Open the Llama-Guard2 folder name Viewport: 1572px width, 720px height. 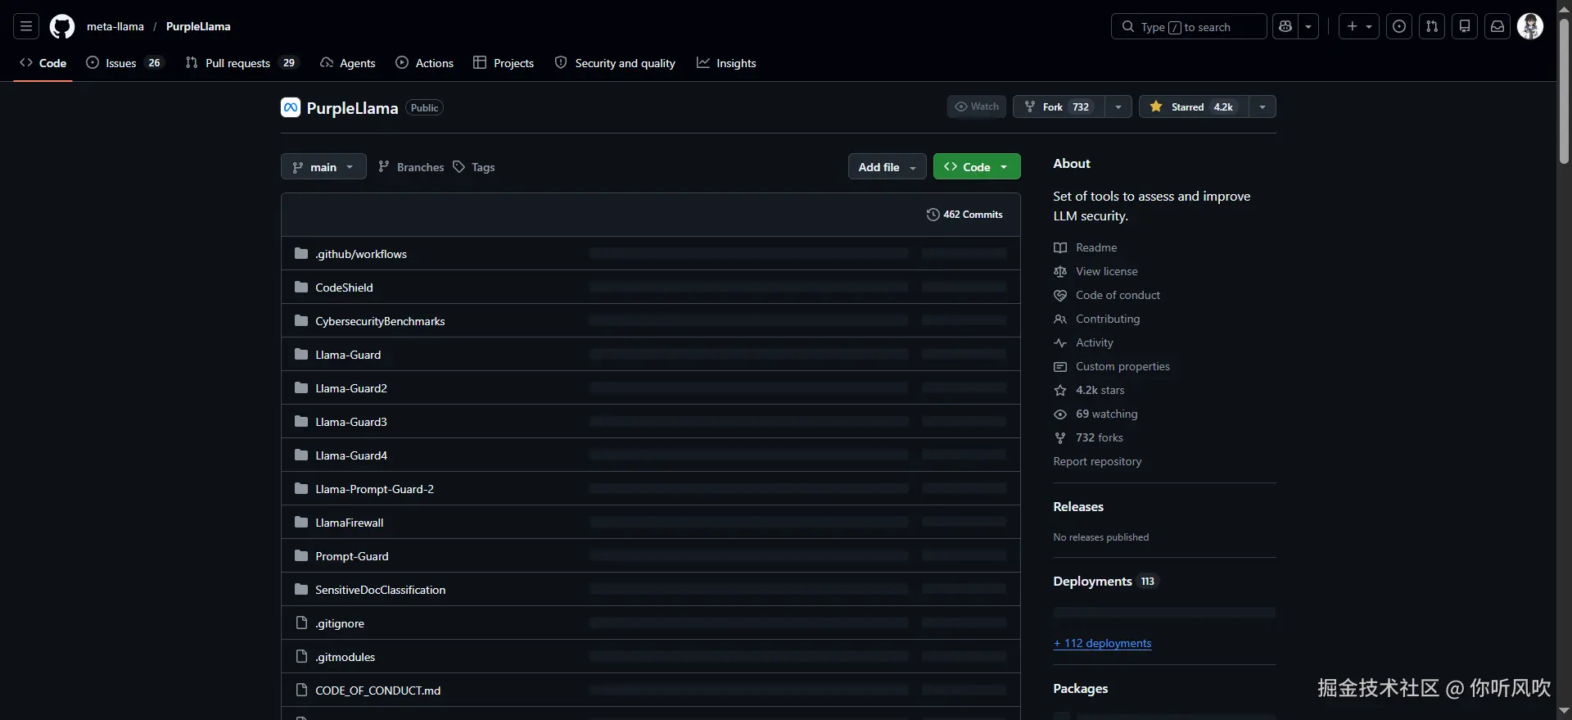pyautogui.click(x=351, y=388)
